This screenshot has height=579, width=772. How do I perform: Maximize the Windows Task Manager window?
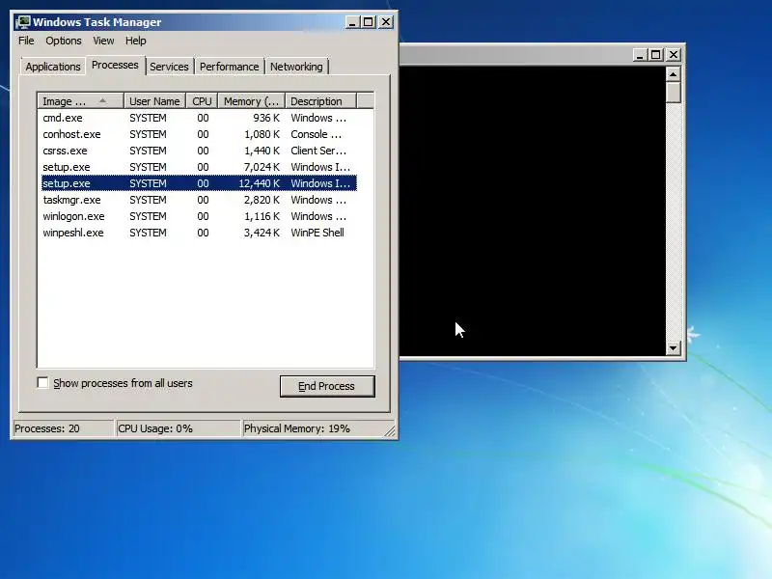tap(369, 22)
